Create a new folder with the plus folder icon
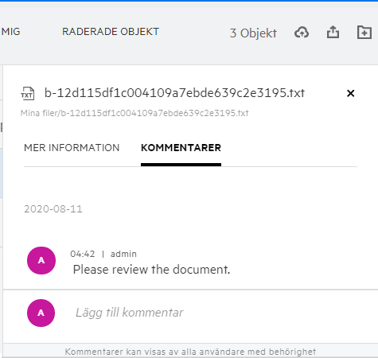The image size is (378, 358). [x=364, y=33]
